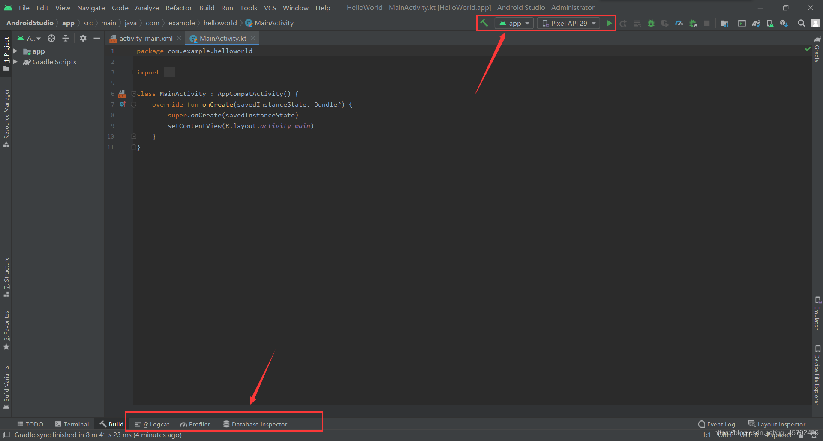This screenshot has width=823, height=441.
Task: Open the File menu
Action: [24, 8]
